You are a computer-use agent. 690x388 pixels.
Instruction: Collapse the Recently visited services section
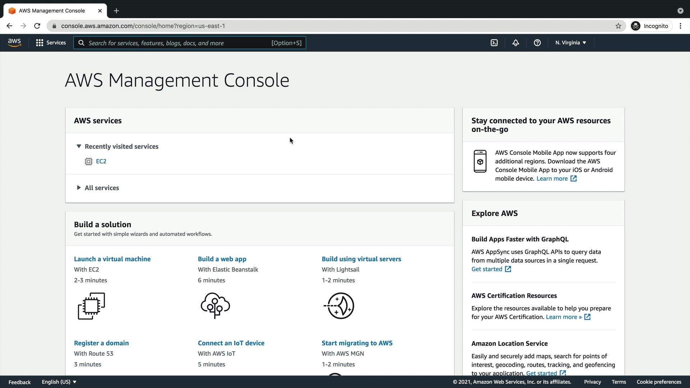79,146
